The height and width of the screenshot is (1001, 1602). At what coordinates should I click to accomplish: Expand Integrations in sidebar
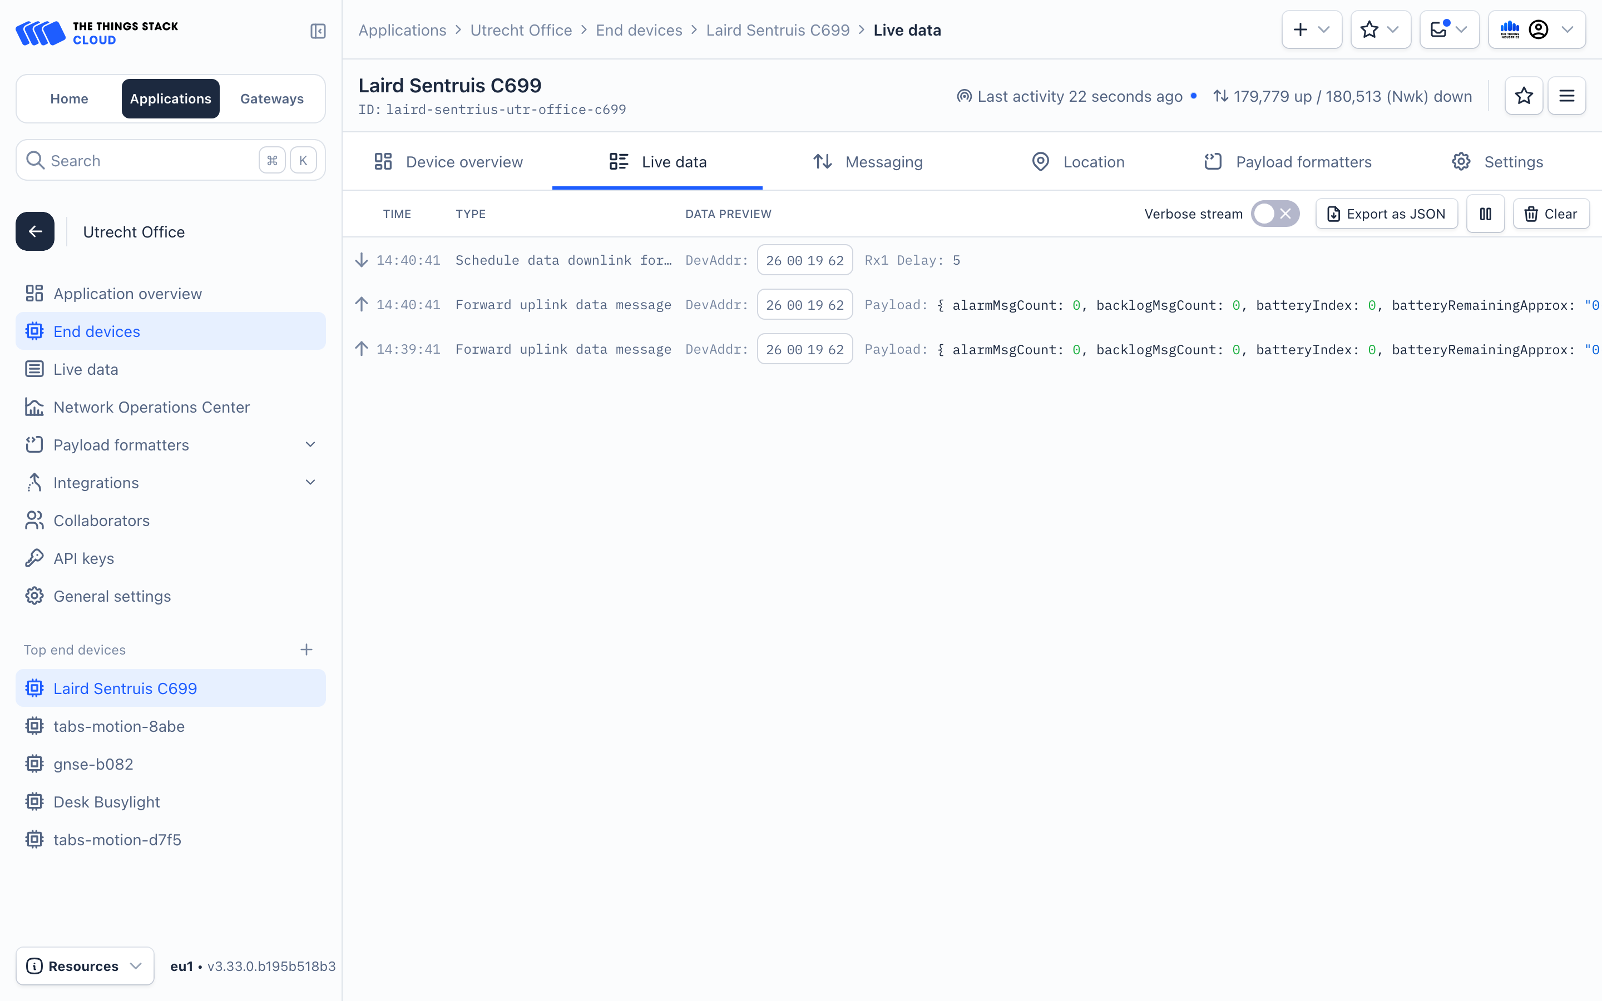point(310,483)
